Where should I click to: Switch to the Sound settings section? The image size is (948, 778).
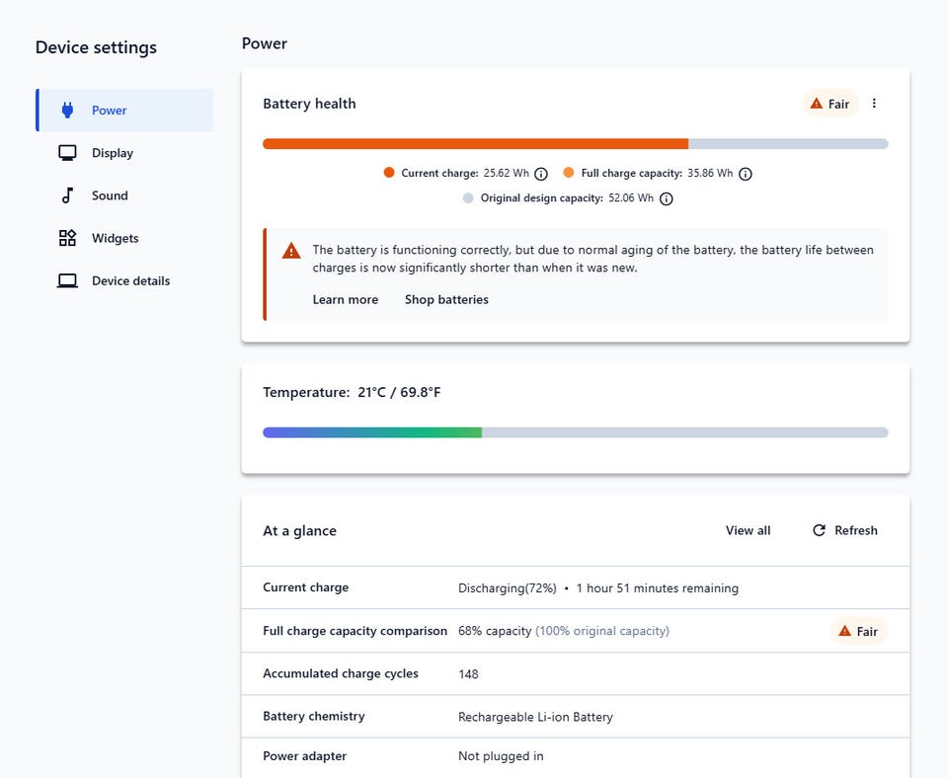(x=124, y=195)
